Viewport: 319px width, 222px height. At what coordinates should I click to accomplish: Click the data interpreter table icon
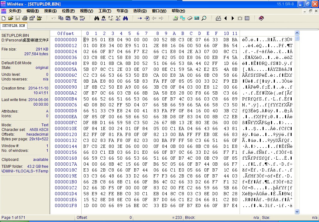pos(247,18)
